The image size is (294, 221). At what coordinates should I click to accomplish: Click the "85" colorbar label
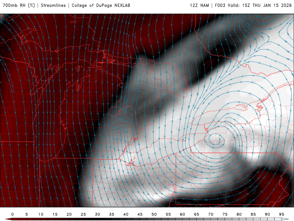pyautogui.click(x=253, y=214)
